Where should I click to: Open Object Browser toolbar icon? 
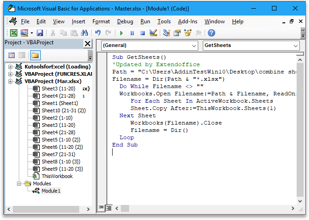point(188,33)
